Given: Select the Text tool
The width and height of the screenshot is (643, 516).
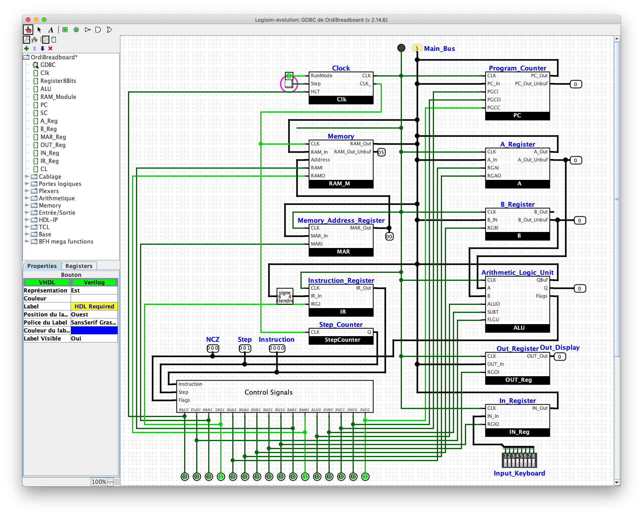Looking at the screenshot, I should (51, 29).
